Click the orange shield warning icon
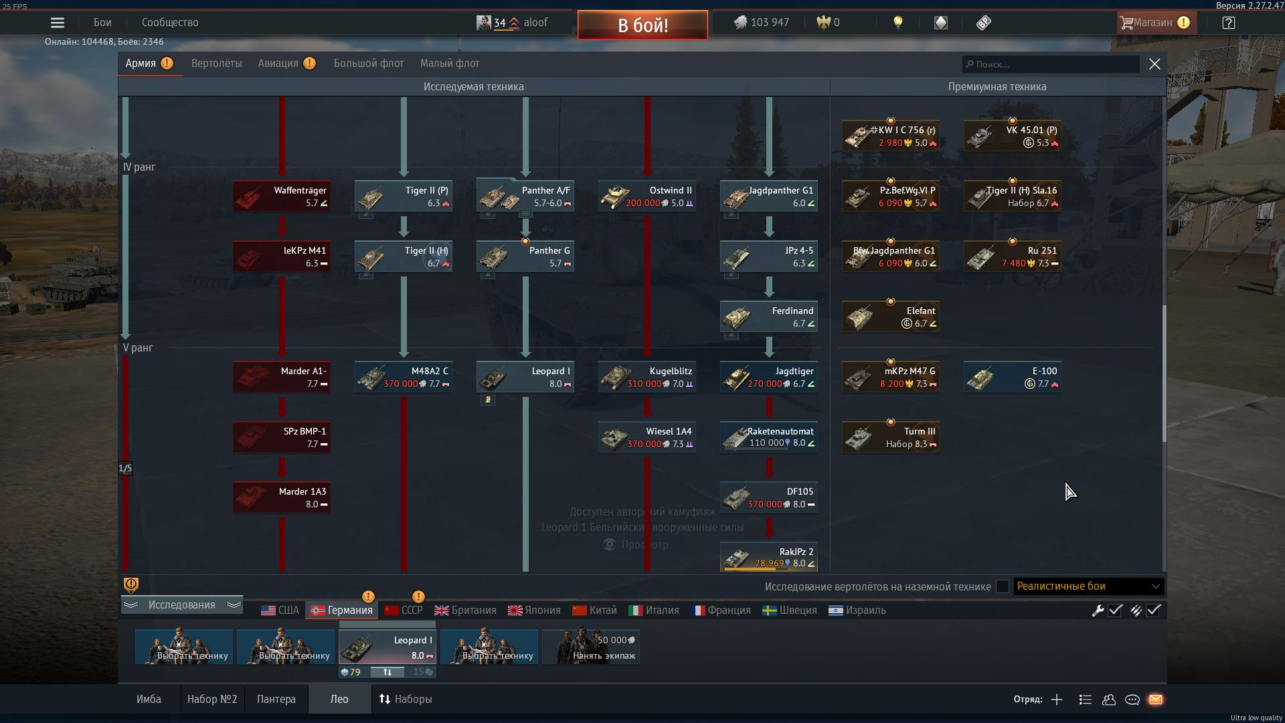 pos(131,585)
